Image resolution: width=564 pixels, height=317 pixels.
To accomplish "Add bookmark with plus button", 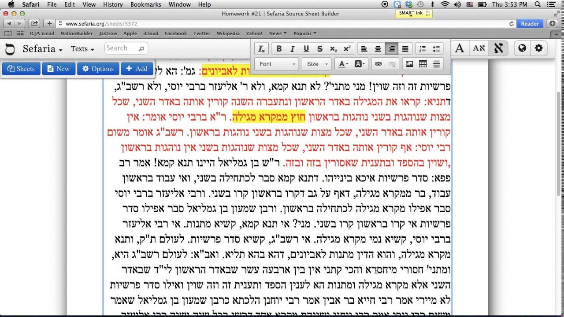I will pos(49,24).
